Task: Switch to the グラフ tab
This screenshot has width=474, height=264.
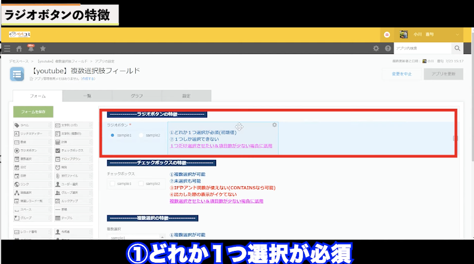Action: point(136,96)
